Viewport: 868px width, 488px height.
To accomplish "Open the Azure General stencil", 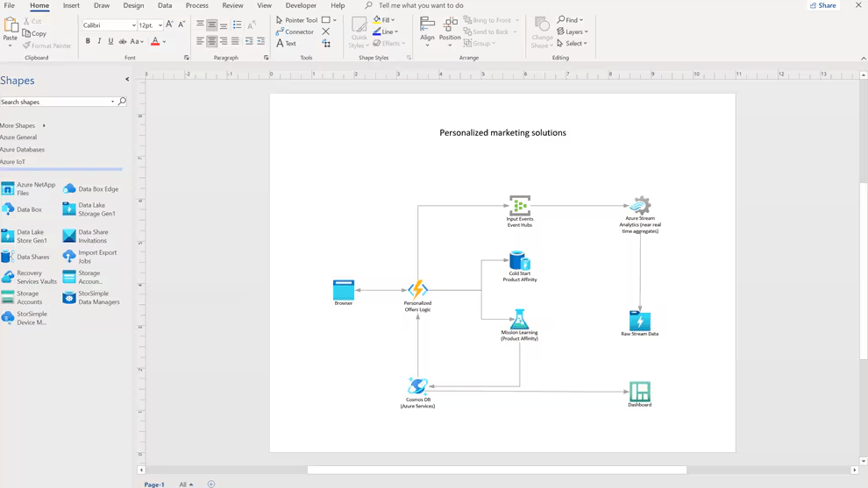I will [x=18, y=138].
